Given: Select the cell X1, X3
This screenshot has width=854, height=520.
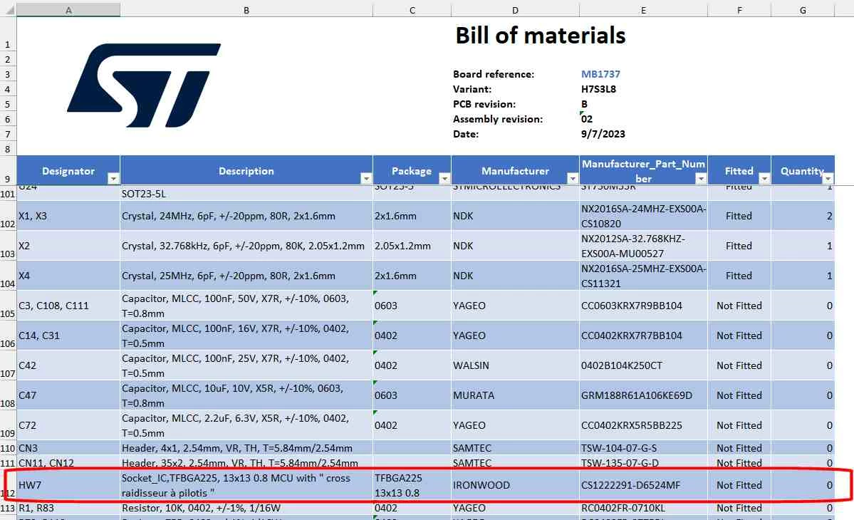Looking at the screenshot, I should click(x=68, y=216).
